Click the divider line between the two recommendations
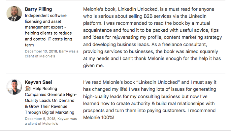 [x=115, y=74]
